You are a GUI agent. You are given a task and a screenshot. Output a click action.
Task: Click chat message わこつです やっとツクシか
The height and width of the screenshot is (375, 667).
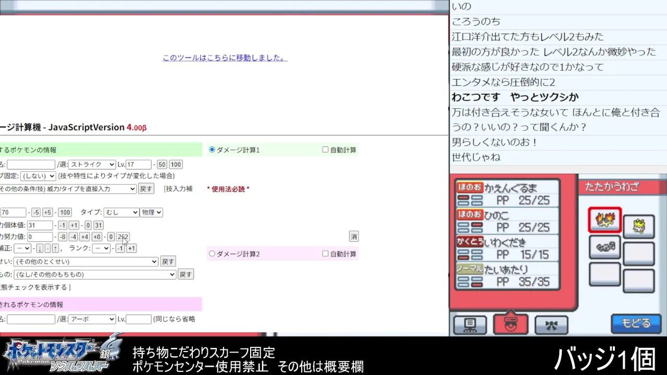(x=515, y=97)
